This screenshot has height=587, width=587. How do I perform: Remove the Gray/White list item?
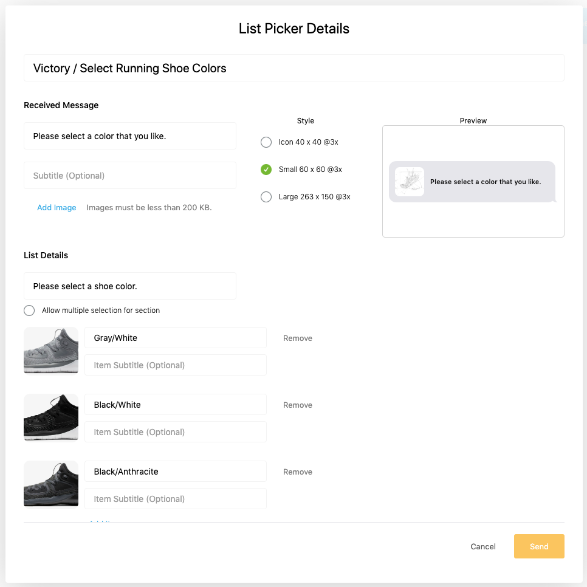coord(298,338)
